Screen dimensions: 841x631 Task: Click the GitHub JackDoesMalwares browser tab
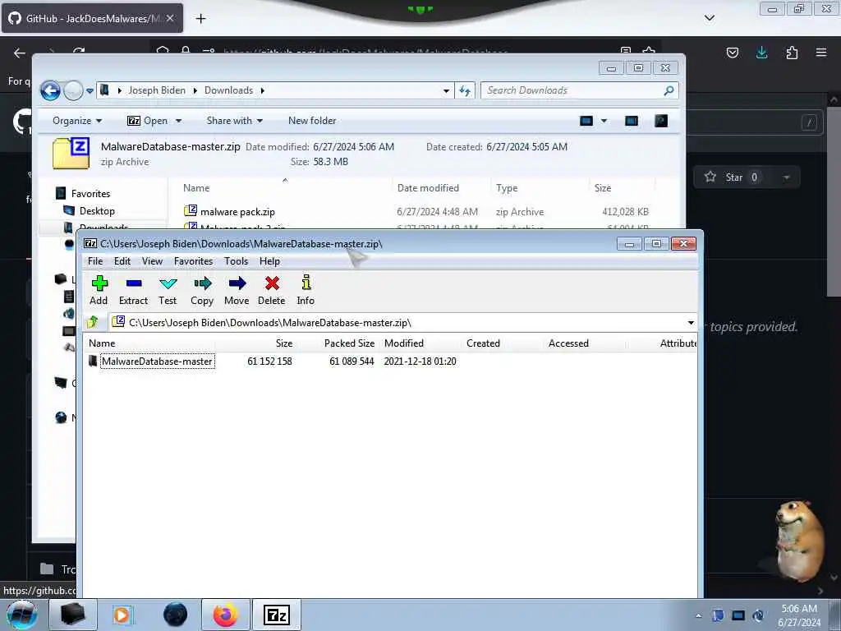92,18
